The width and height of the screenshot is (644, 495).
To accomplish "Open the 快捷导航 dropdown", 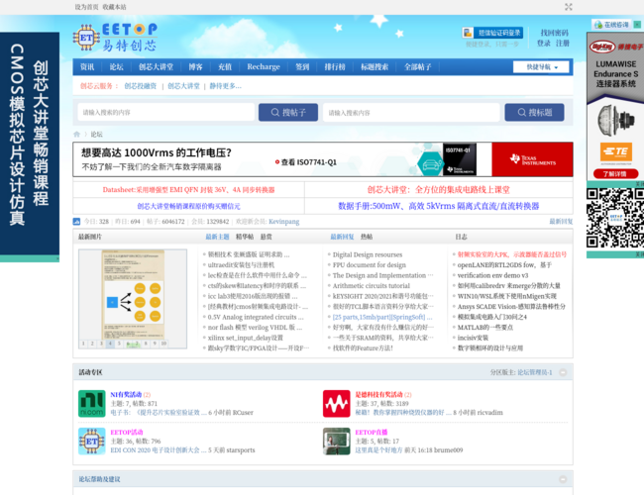I will (541, 67).
